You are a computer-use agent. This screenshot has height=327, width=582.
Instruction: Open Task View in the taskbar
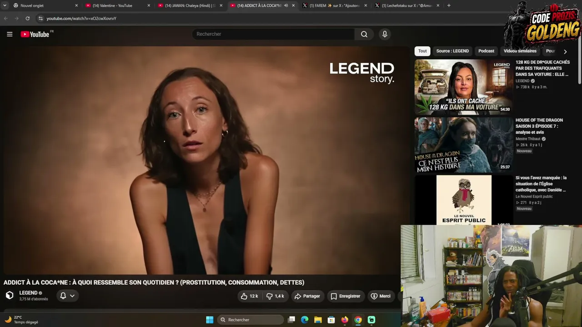click(291, 320)
